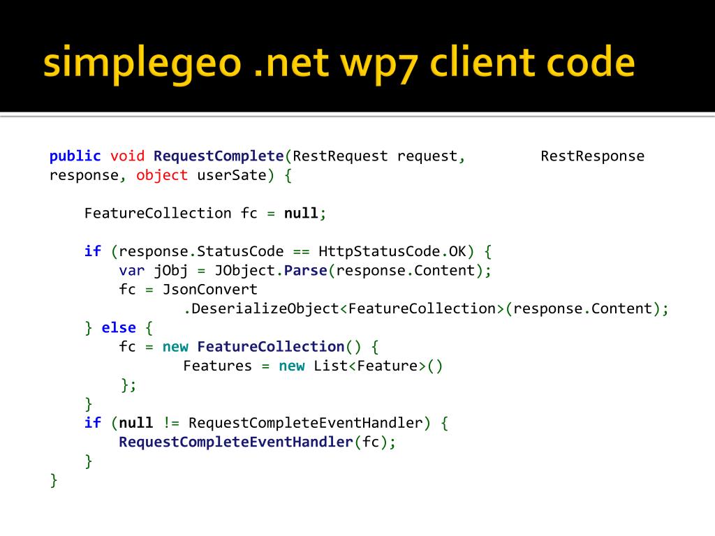Click the line 'FeatureCollection fc = null;'
This screenshot has width=715, height=536.
[x=205, y=214]
